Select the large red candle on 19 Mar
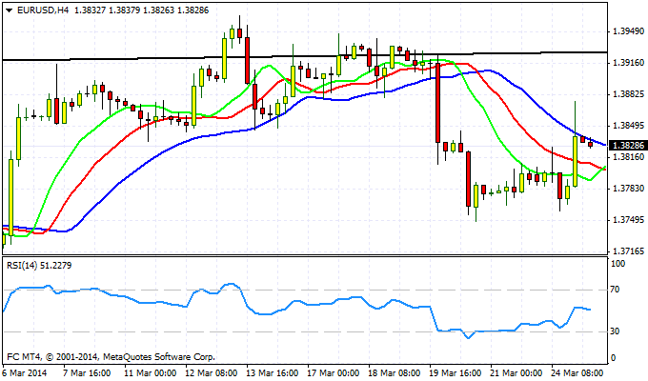This screenshot has height=381, width=648. point(438,103)
